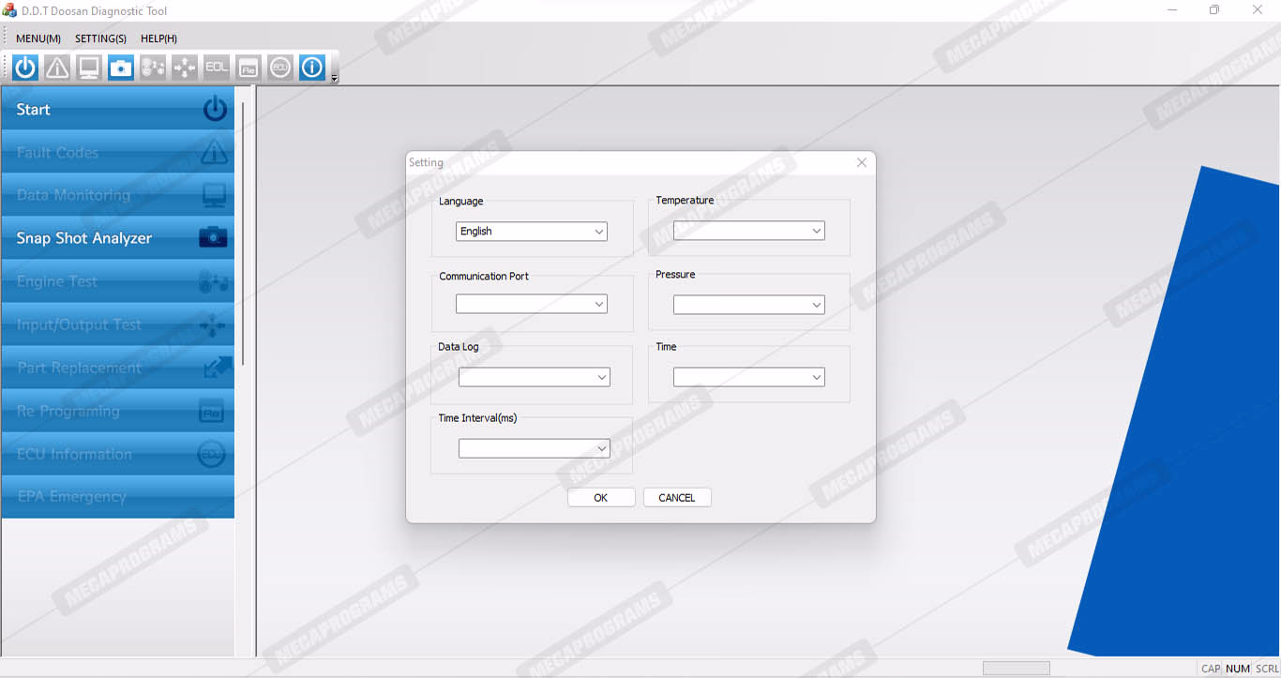Launch Snap Shot Analyzer from the camera toolbar icon
This screenshot has width=1281, height=678.
pos(121,68)
